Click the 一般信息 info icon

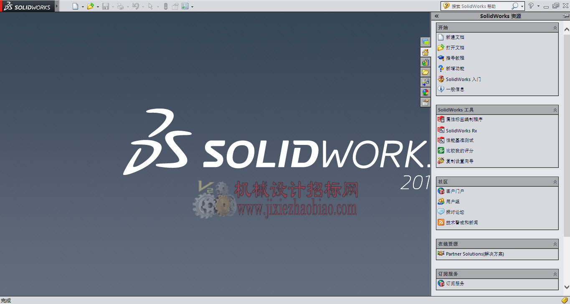[441, 89]
